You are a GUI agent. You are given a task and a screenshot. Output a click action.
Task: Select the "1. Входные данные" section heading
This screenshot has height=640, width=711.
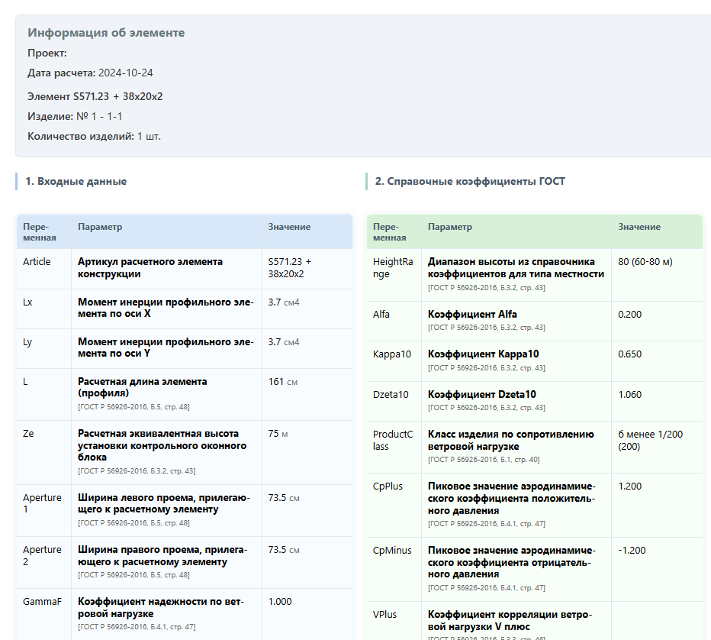point(76,182)
